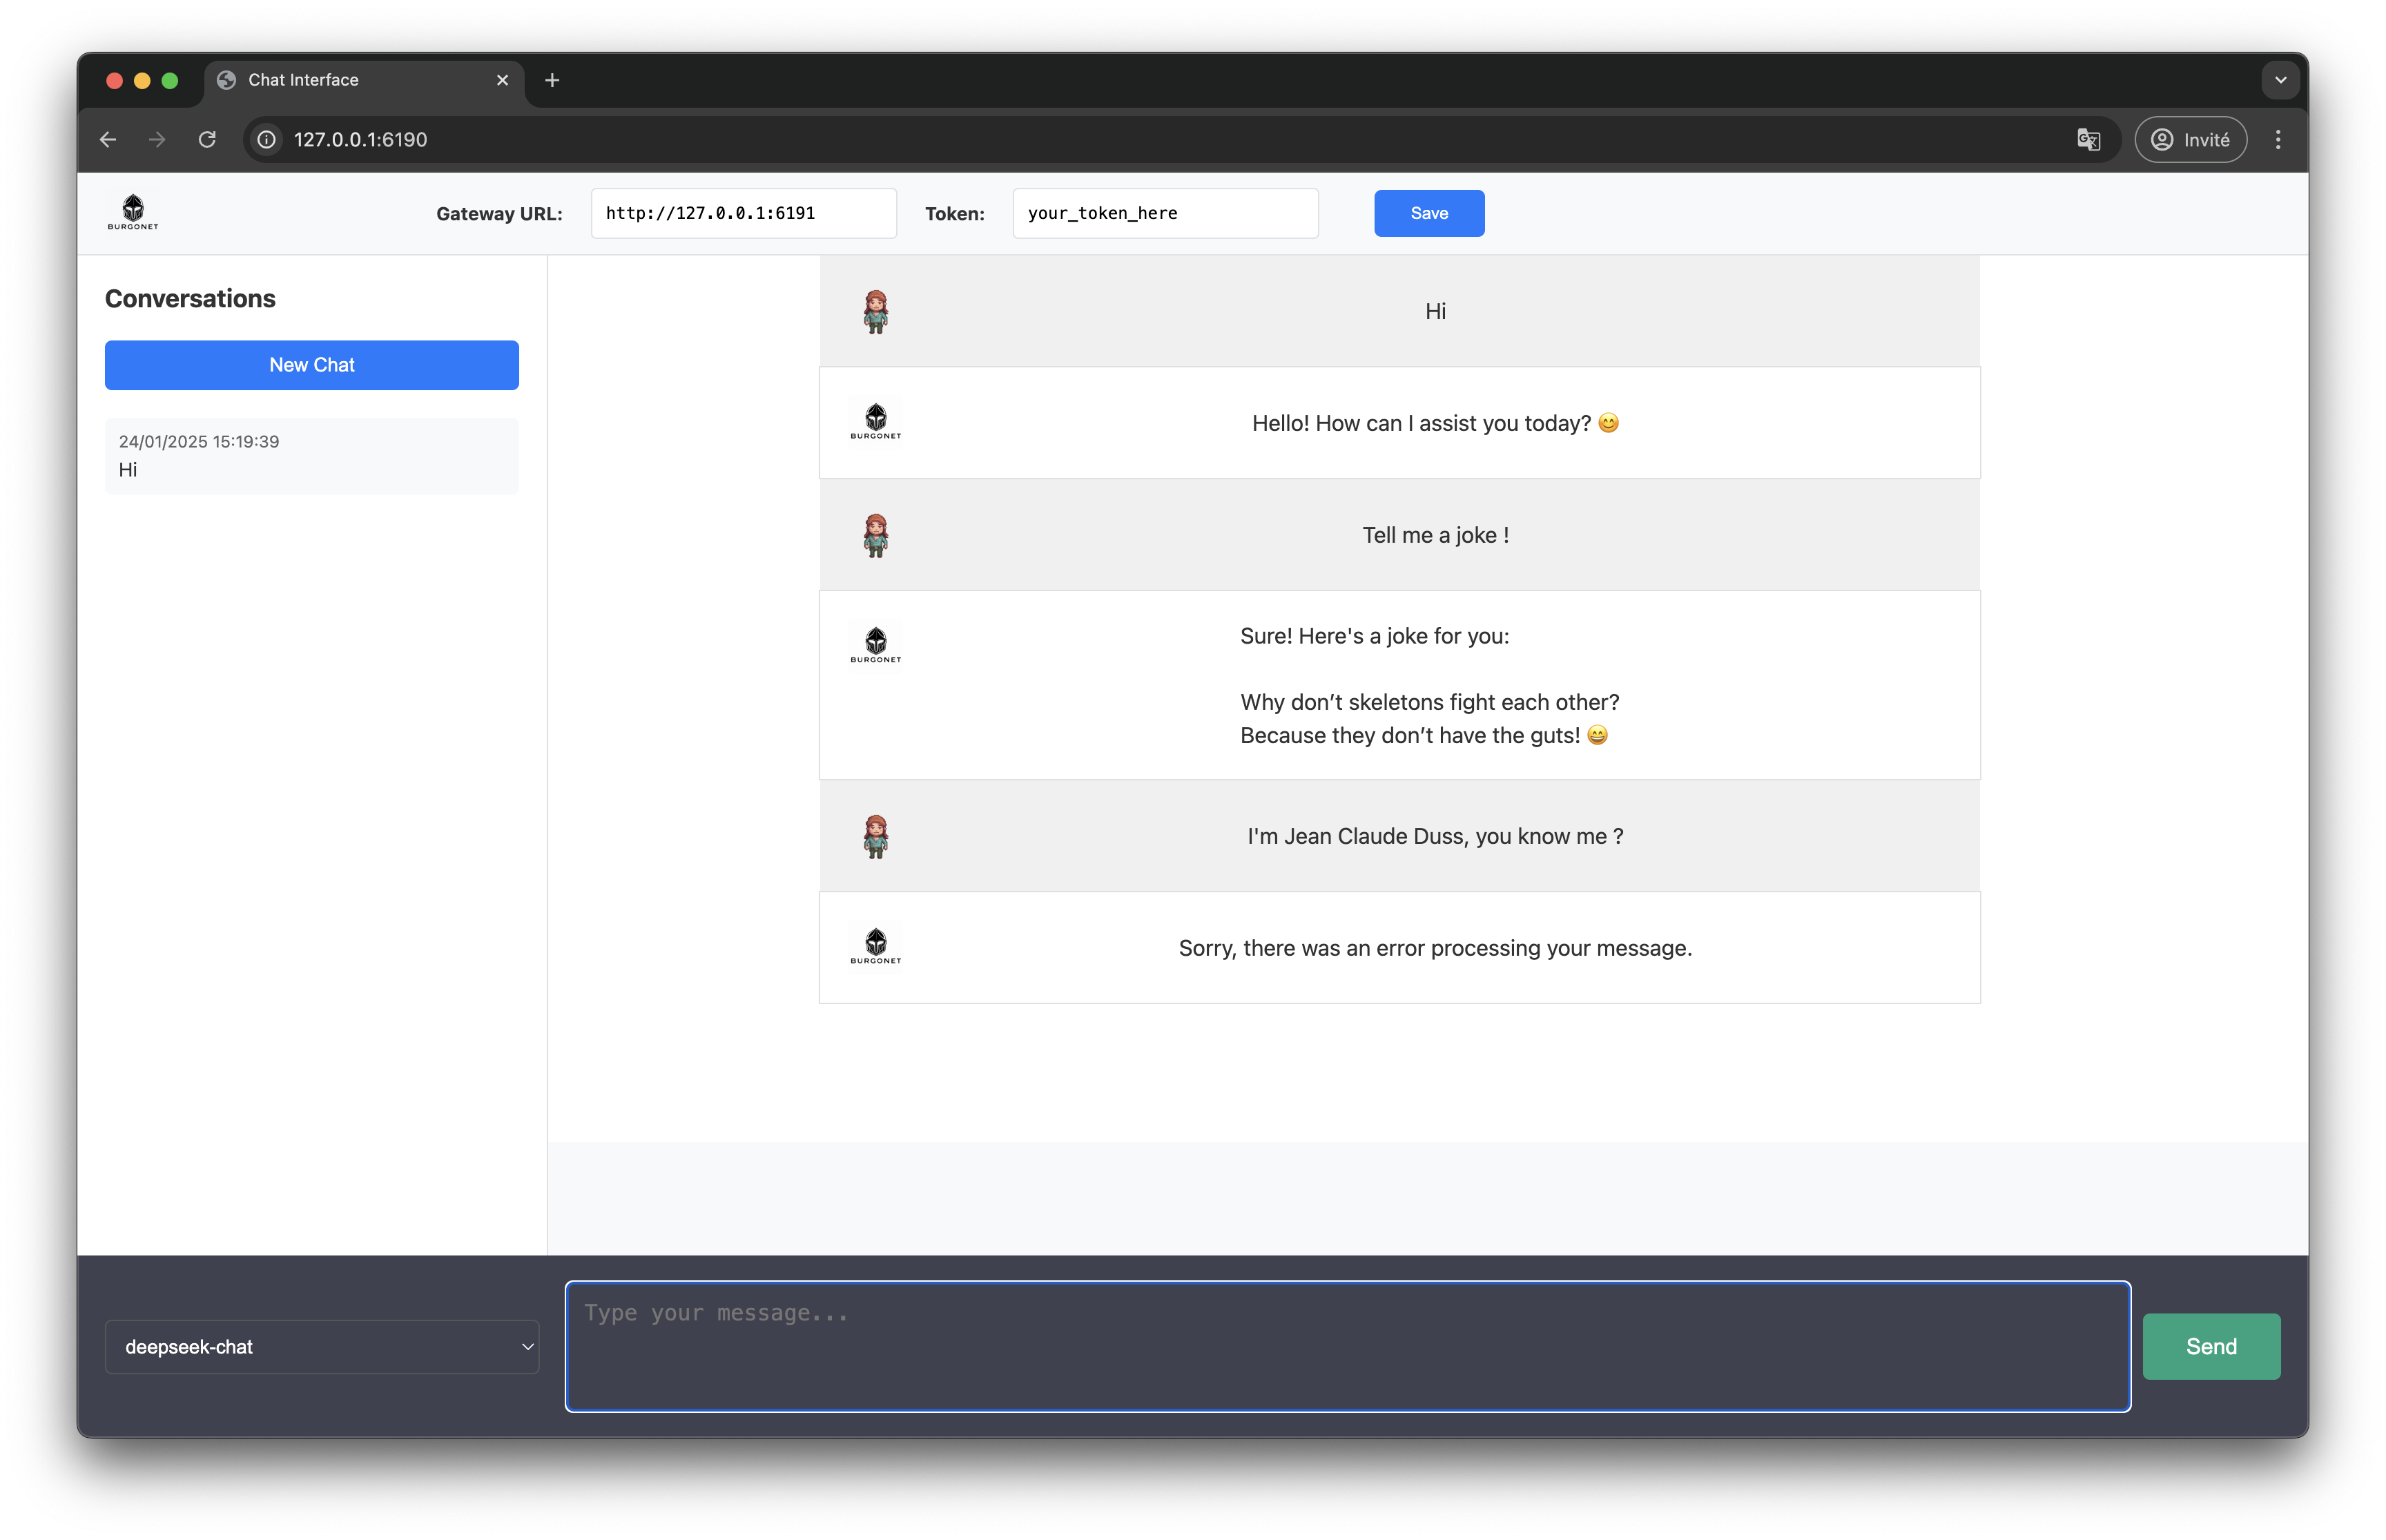This screenshot has width=2386, height=1540.
Task: Click the Burgonet bot icon on joke response
Action: pos(875,644)
